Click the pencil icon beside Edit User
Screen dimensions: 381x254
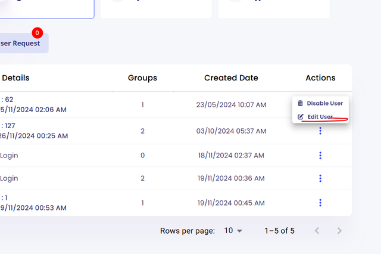pos(300,116)
